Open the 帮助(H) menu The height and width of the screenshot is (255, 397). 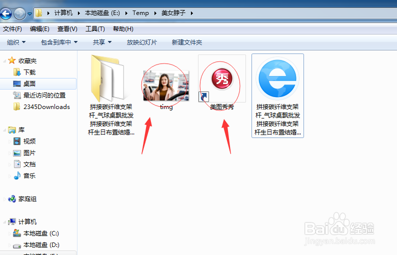123,29
